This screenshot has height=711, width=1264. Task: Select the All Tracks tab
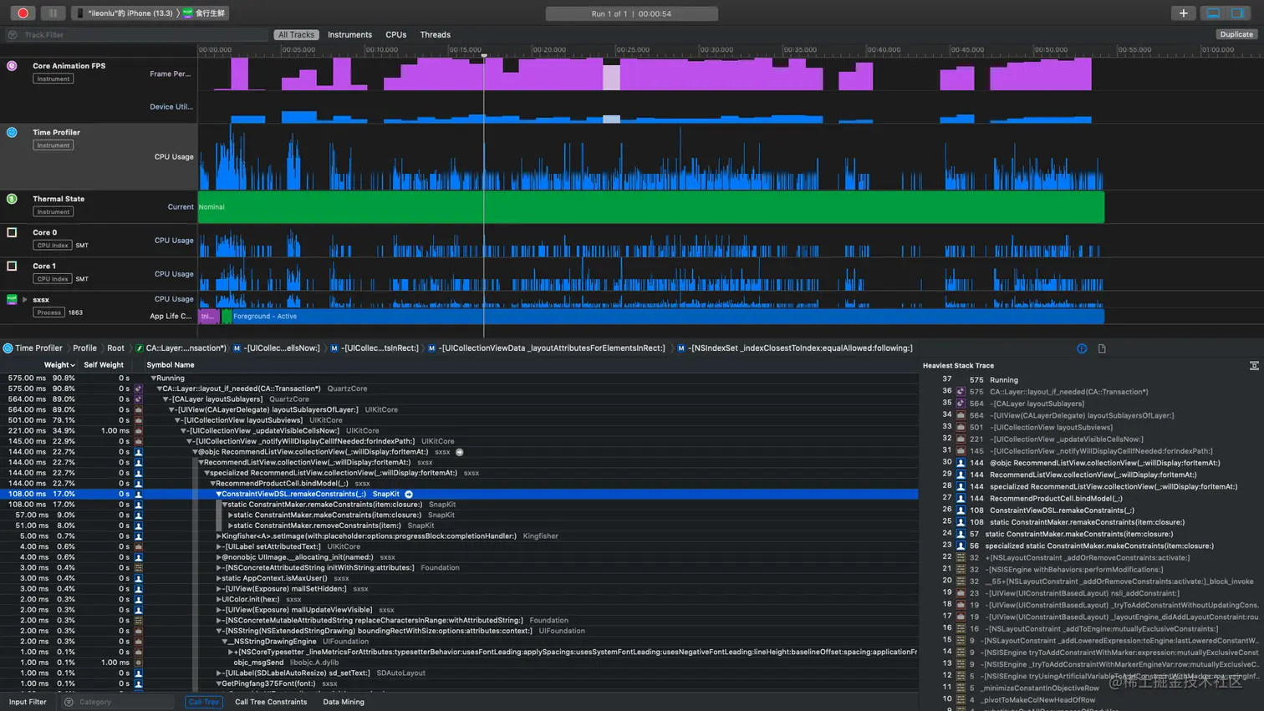click(x=296, y=34)
